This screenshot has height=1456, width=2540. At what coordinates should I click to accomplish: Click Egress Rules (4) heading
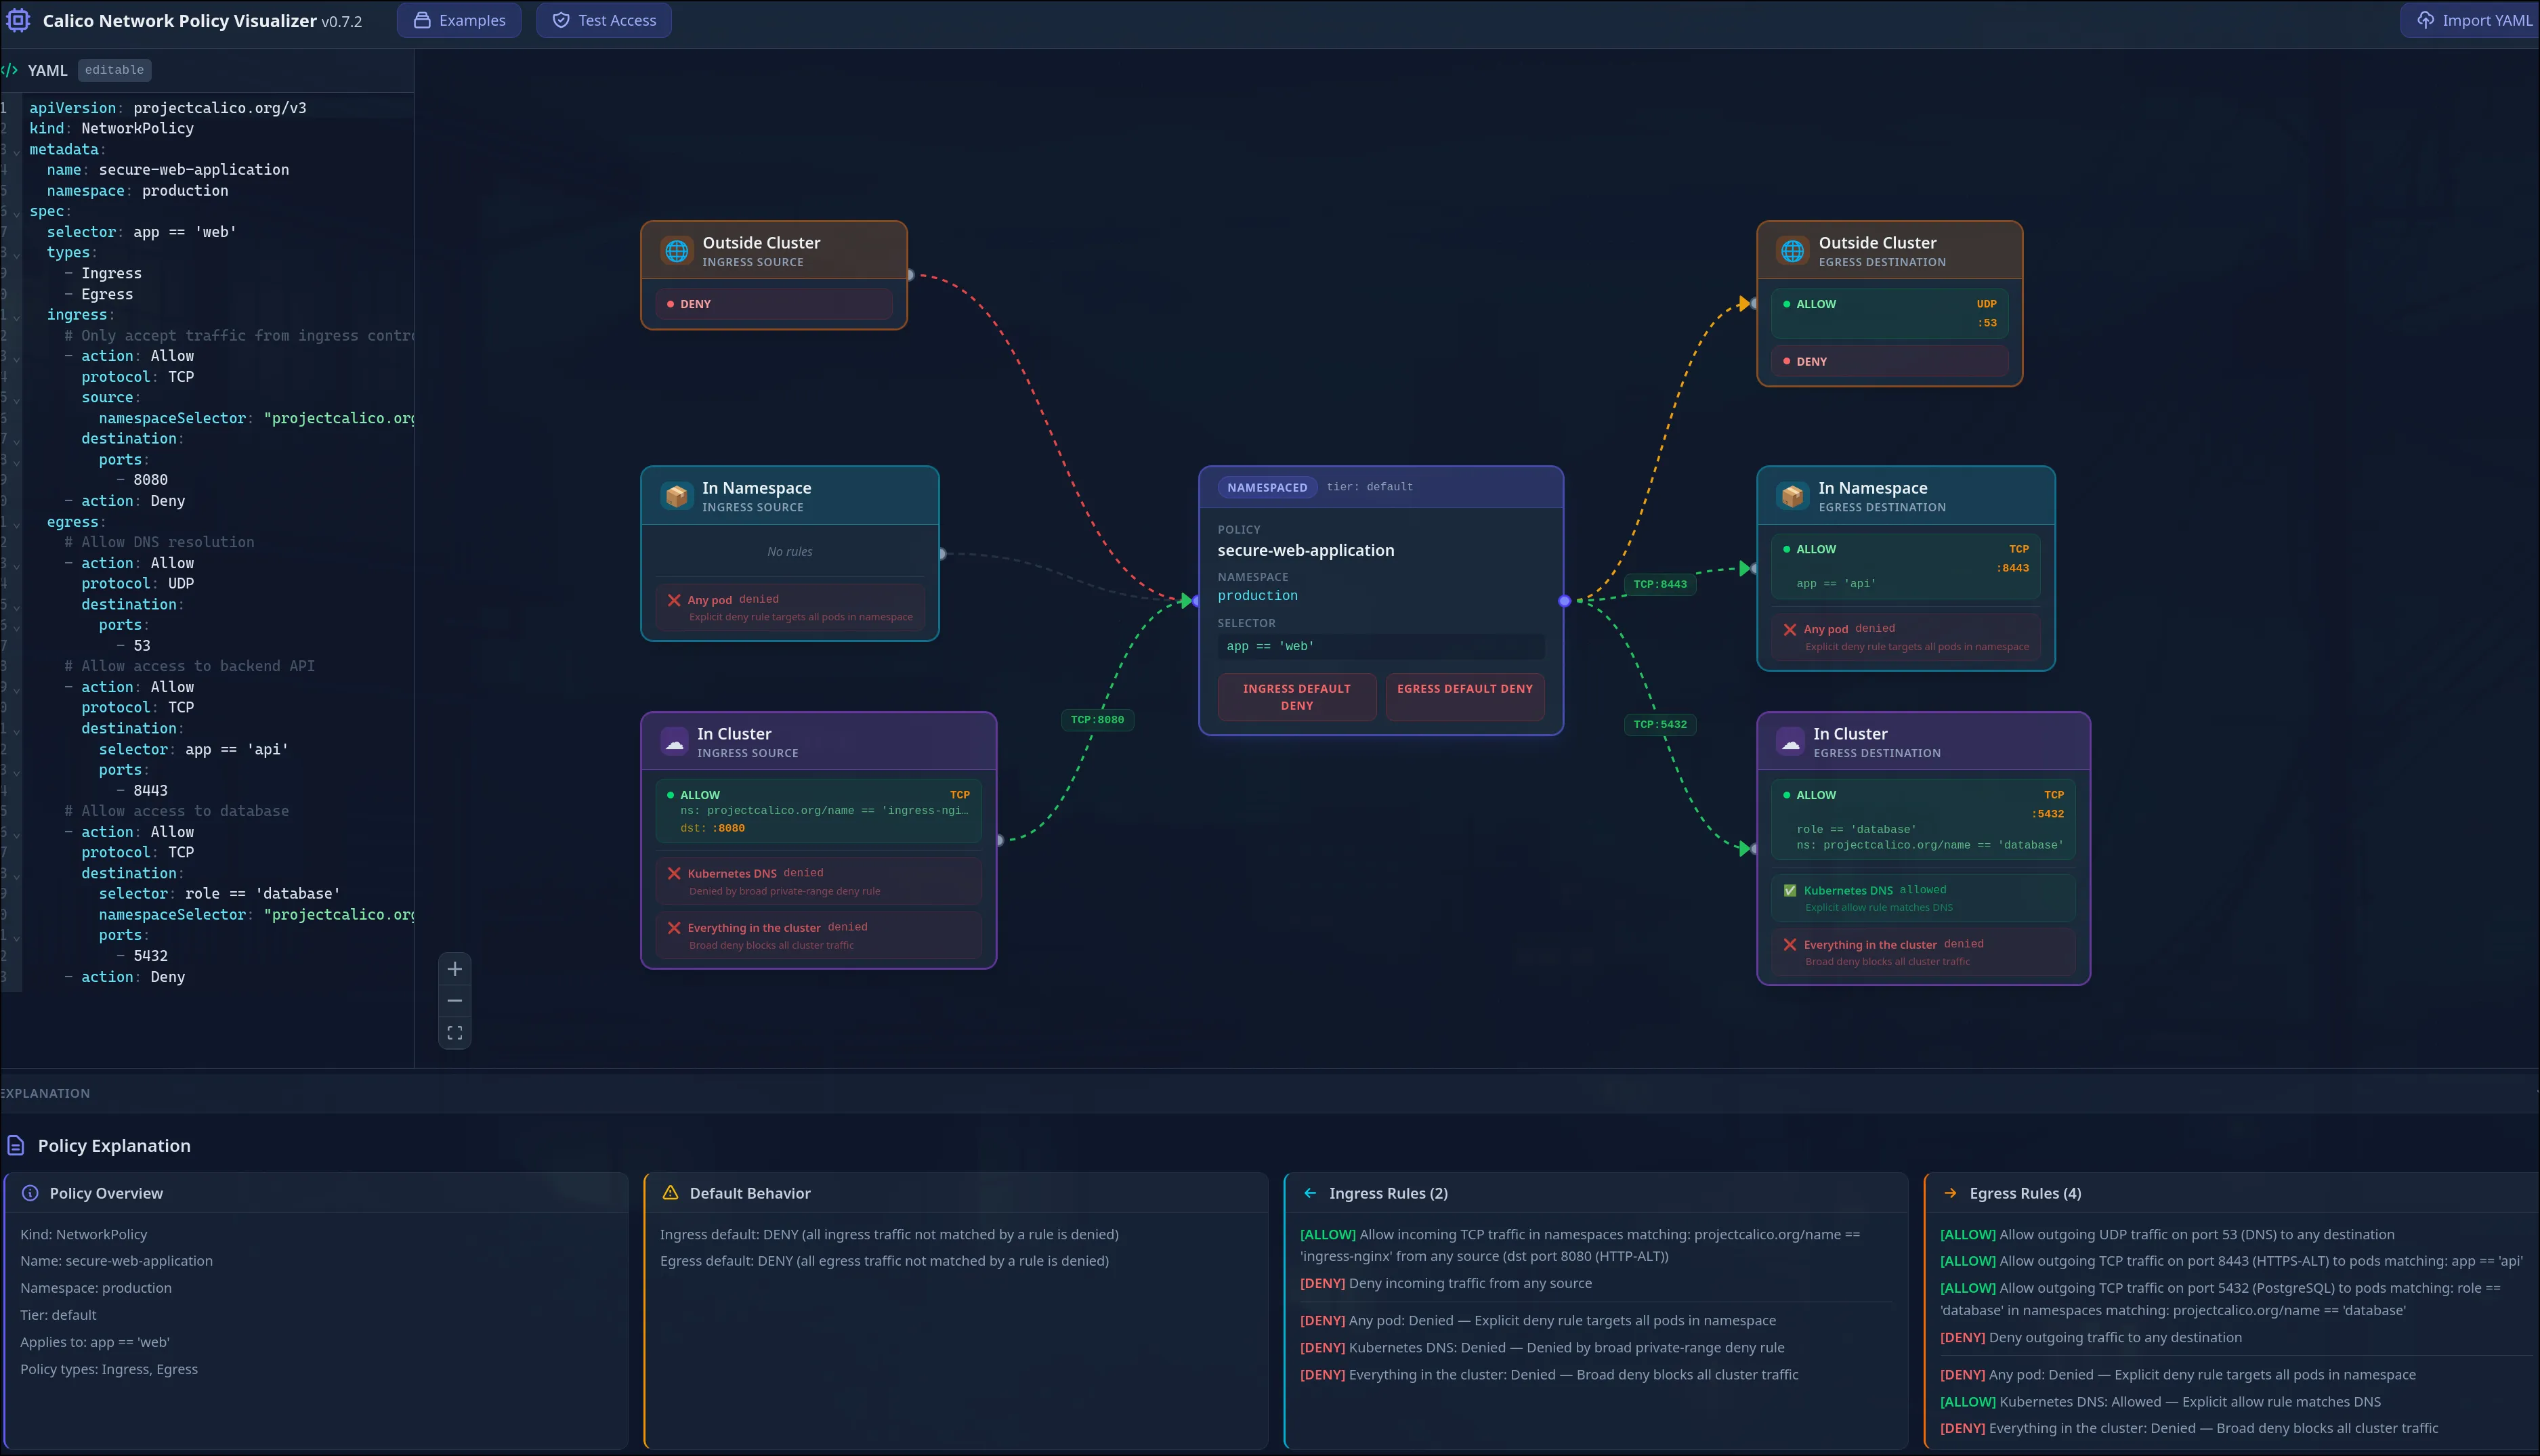(2025, 1193)
